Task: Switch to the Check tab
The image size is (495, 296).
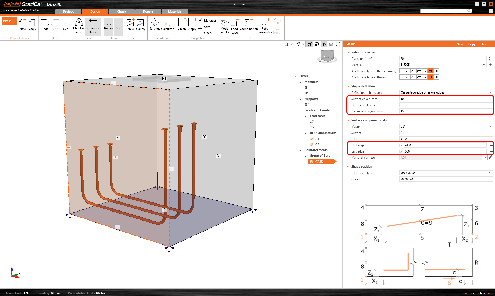Action: click(121, 12)
